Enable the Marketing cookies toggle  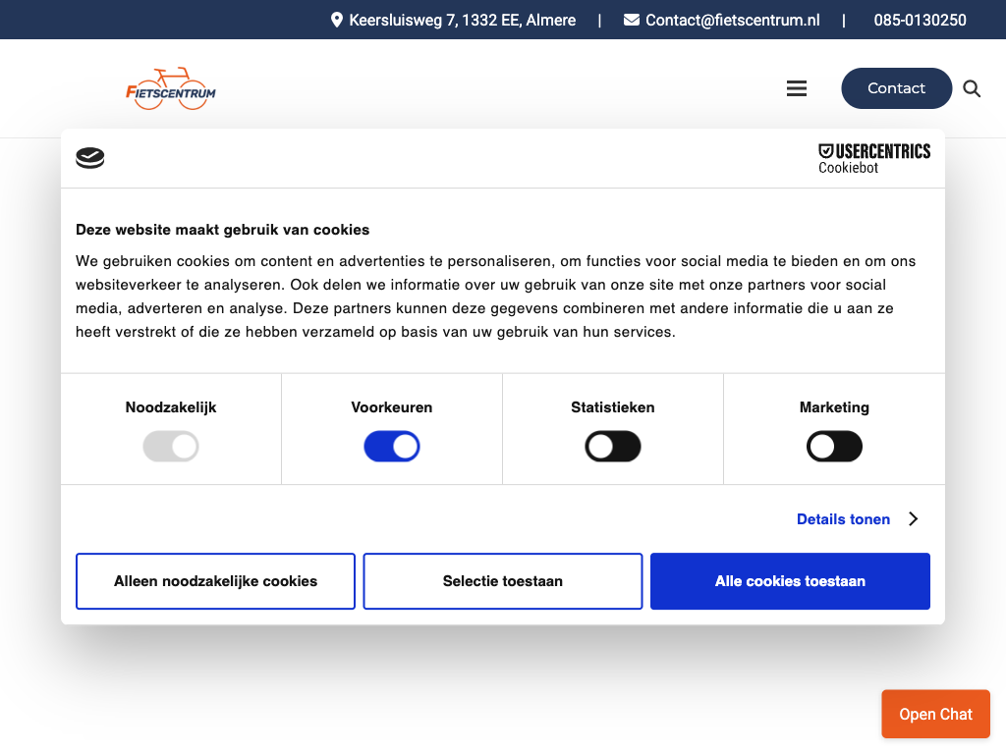point(834,448)
